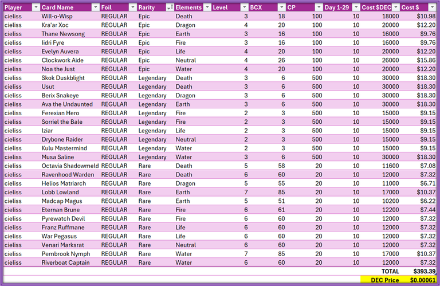Select the BCX value 51 cell

coord(268,201)
